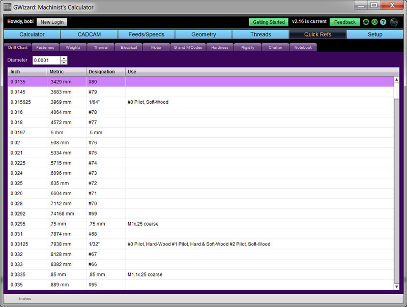Click the Feedback button

tap(345, 22)
